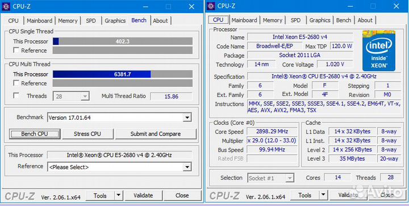Viewport: 409px width, 206px height.
Task: Click the Tools button in CPU window
Action: (305, 195)
